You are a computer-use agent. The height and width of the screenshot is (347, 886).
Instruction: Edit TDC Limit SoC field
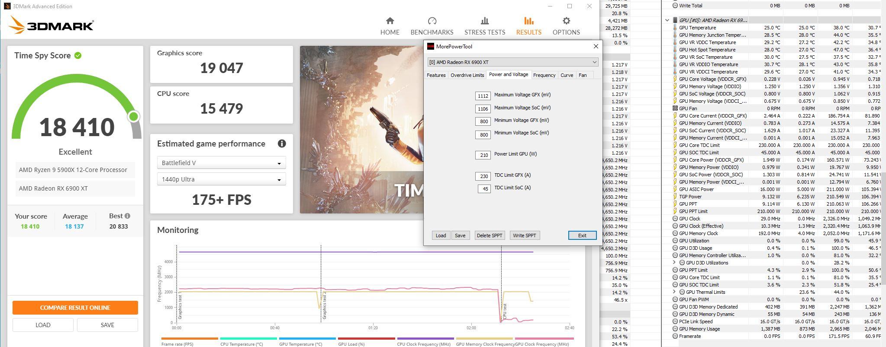click(x=484, y=189)
